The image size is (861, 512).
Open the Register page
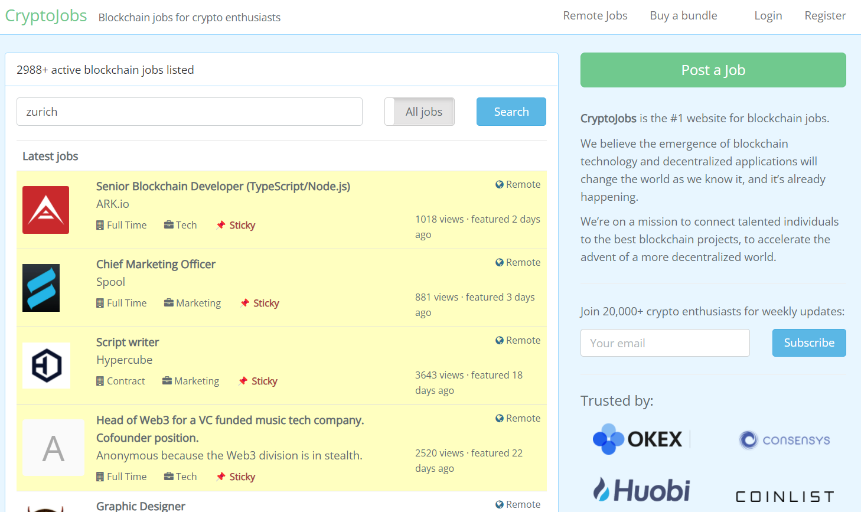point(825,16)
